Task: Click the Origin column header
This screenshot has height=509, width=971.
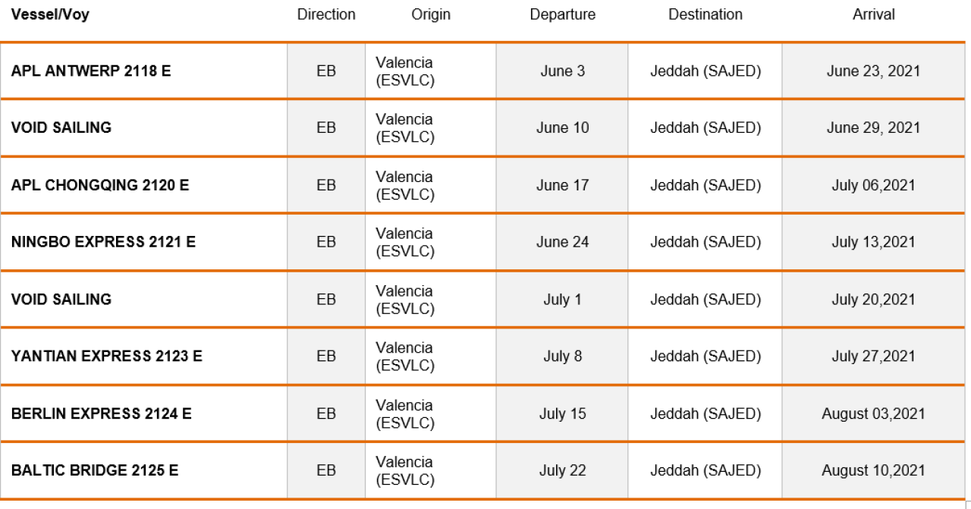Action: (431, 14)
